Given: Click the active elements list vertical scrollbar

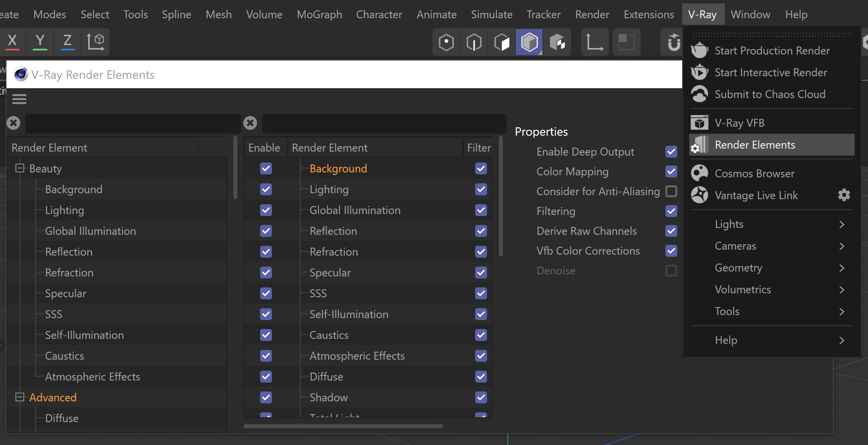Looking at the screenshot, I should (x=501, y=197).
